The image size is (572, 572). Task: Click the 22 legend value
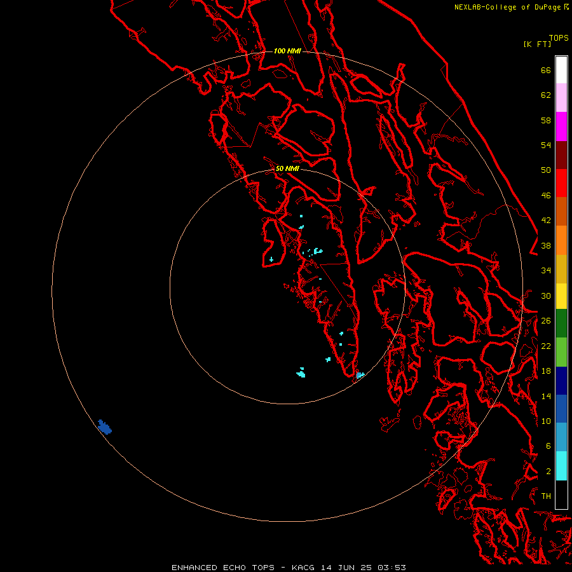546,346
